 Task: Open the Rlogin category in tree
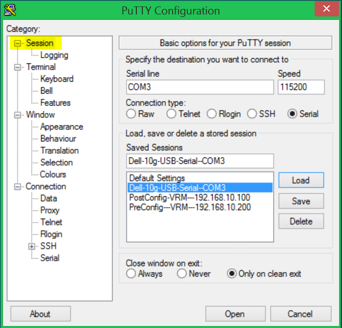[x=51, y=234]
